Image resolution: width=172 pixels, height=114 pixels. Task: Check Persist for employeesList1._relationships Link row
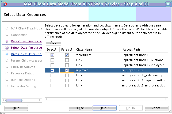point(67,75)
